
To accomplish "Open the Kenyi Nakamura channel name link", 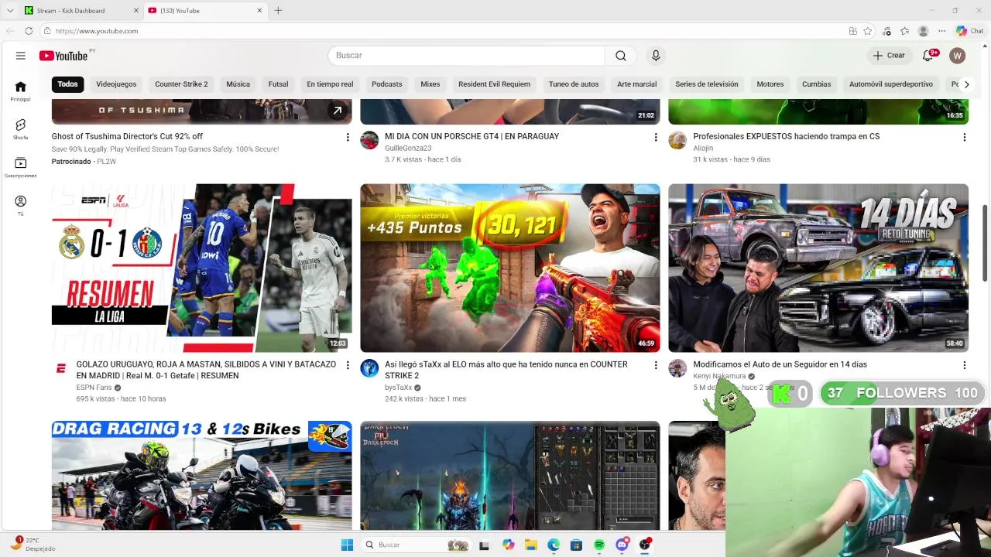I will coord(719,377).
